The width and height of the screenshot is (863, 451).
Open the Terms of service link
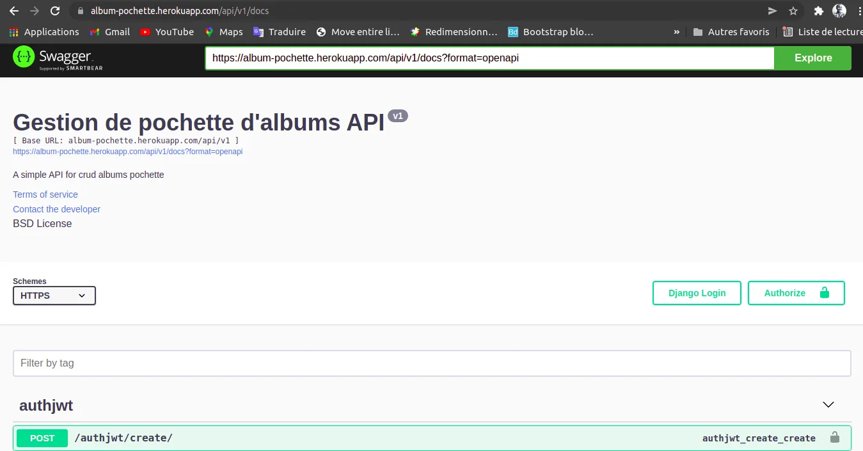point(45,194)
